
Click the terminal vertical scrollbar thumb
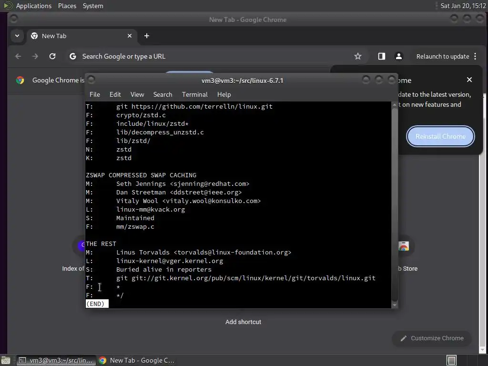tap(394, 204)
